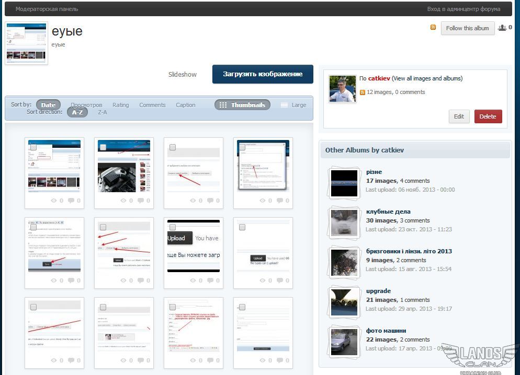520x375 pixels.
Task: Click the red Delete button
Action: point(488,116)
